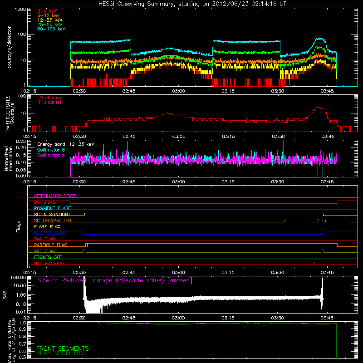Click the SAA_FLAG label
This screenshot has height=363, width=363.
pyautogui.click(x=44, y=239)
